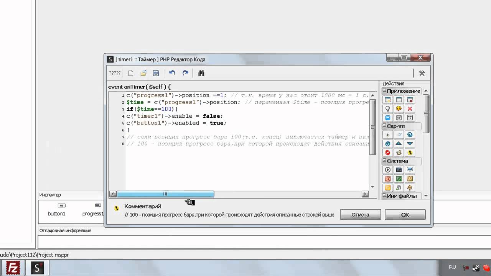
Task: Select the circled play action in Система
Action: (x=388, y=170)
